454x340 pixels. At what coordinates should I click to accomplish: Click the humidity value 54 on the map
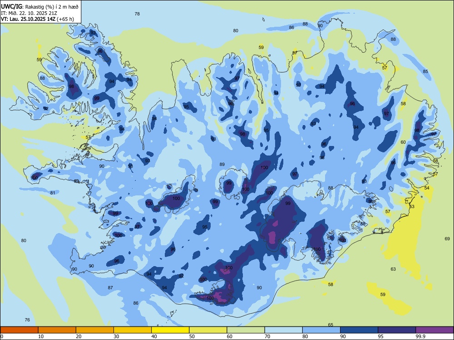point(427,188)
